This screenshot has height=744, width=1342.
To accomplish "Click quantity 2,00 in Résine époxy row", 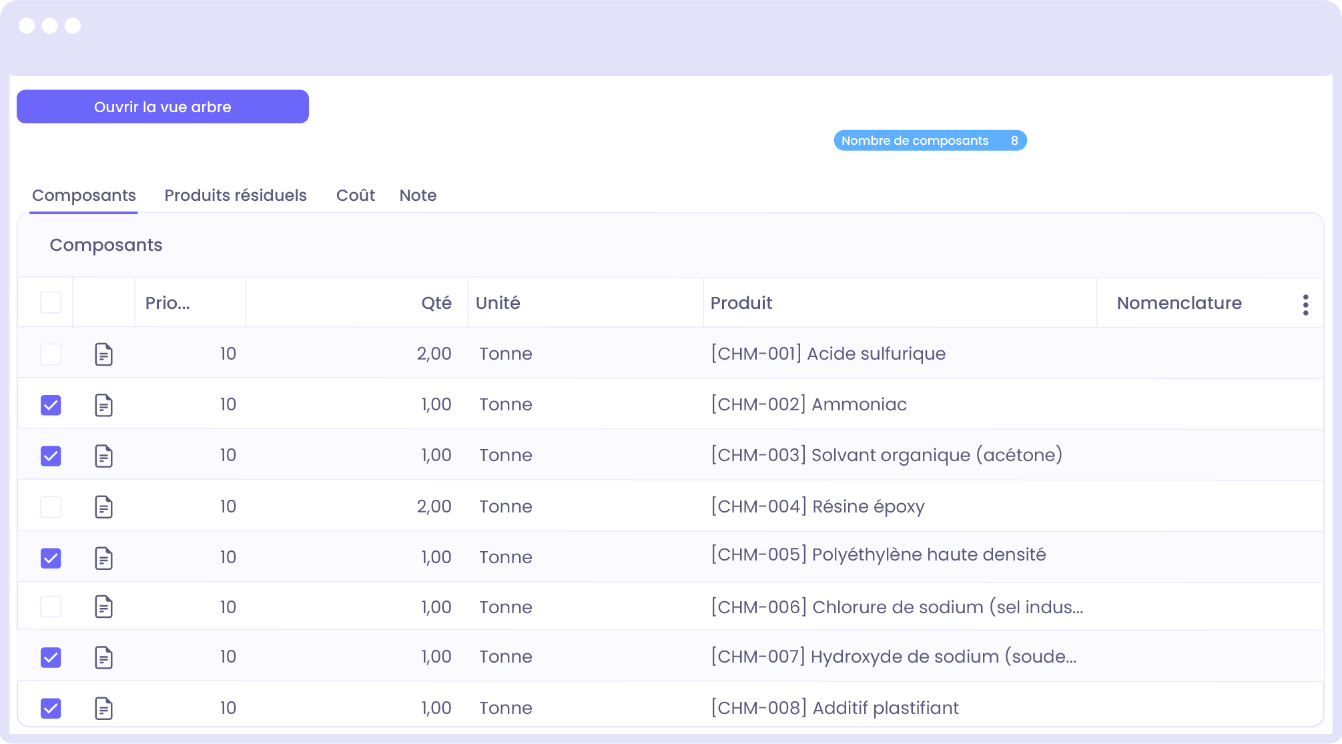I will point(434,506).
